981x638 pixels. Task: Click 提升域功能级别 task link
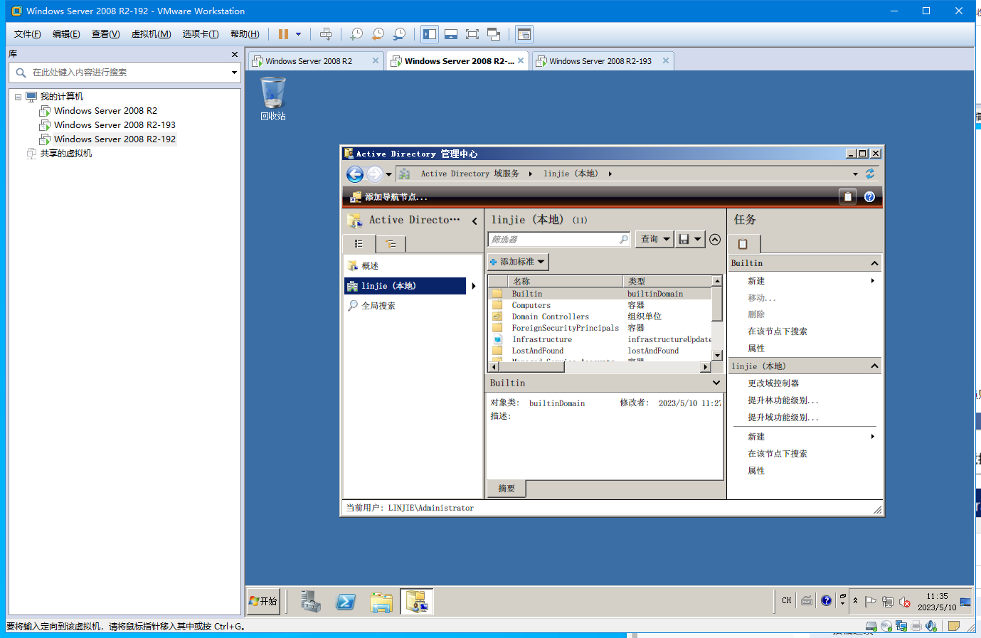click(x=783, y=418)
